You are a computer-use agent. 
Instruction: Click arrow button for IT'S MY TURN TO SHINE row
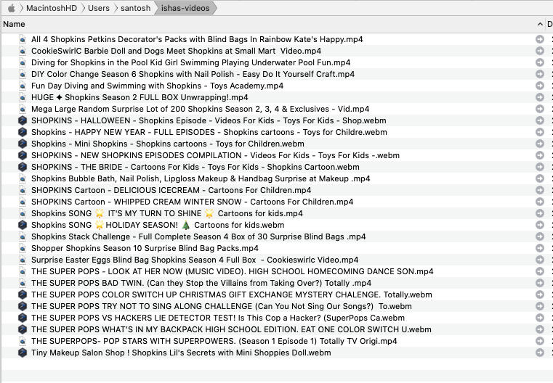(540, 214)
